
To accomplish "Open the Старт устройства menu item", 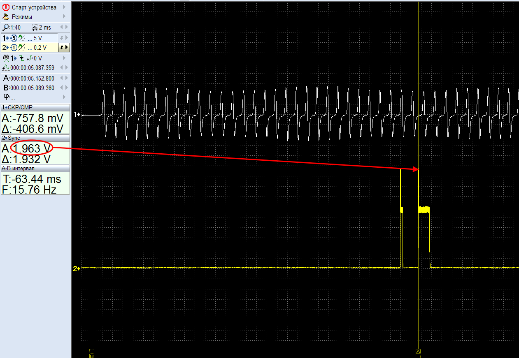I will [35, 7].
